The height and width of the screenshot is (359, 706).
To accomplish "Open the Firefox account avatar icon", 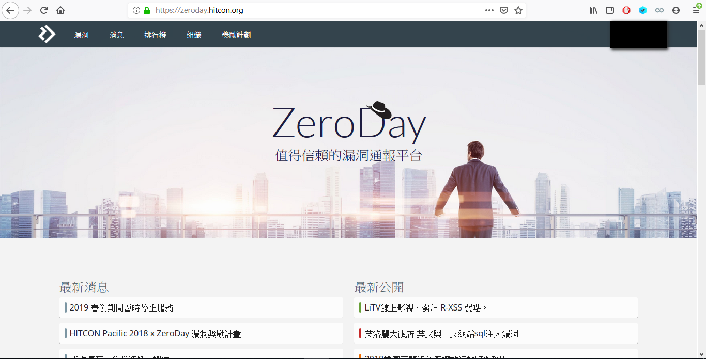I will point(676,10).
